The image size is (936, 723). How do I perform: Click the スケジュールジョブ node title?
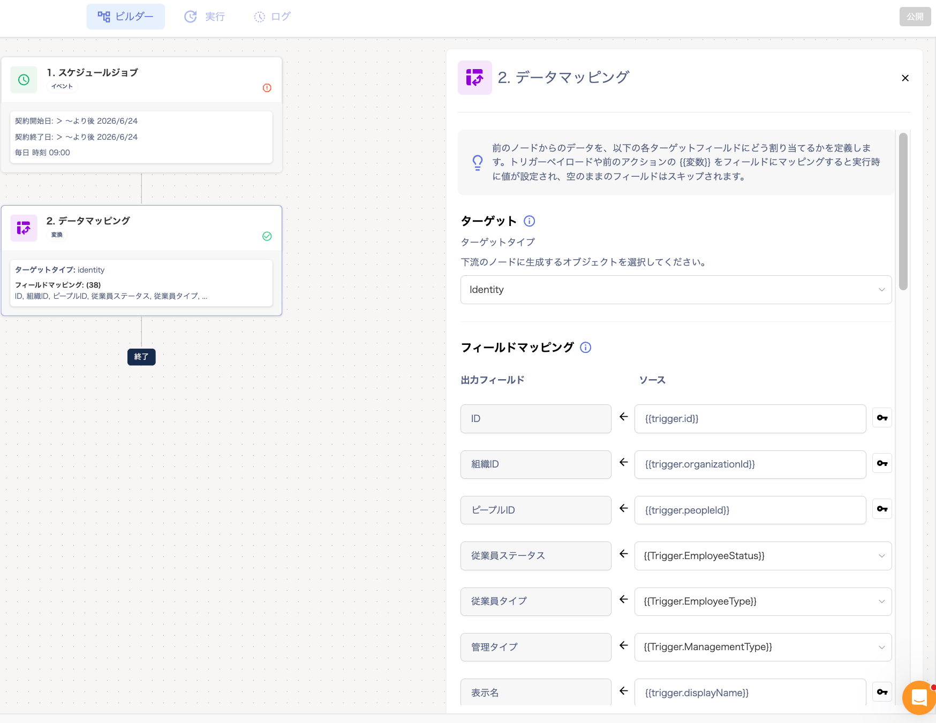click(92, 72)
